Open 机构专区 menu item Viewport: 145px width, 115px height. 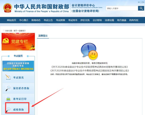(134, 20)
